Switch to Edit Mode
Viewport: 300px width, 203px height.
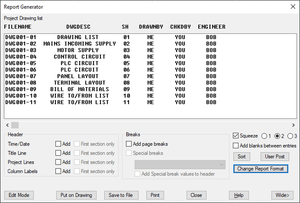(x=19, y=195)
